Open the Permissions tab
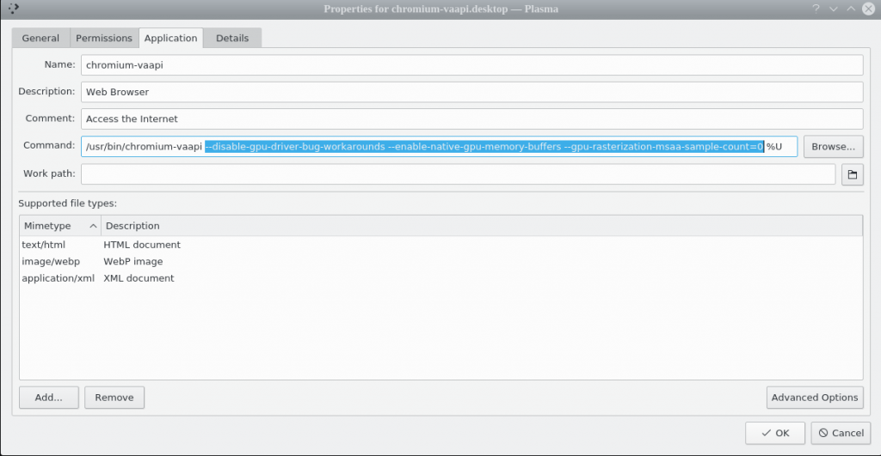Image resolution: width=881 pixels, height=456 pixels. point(104,39)
